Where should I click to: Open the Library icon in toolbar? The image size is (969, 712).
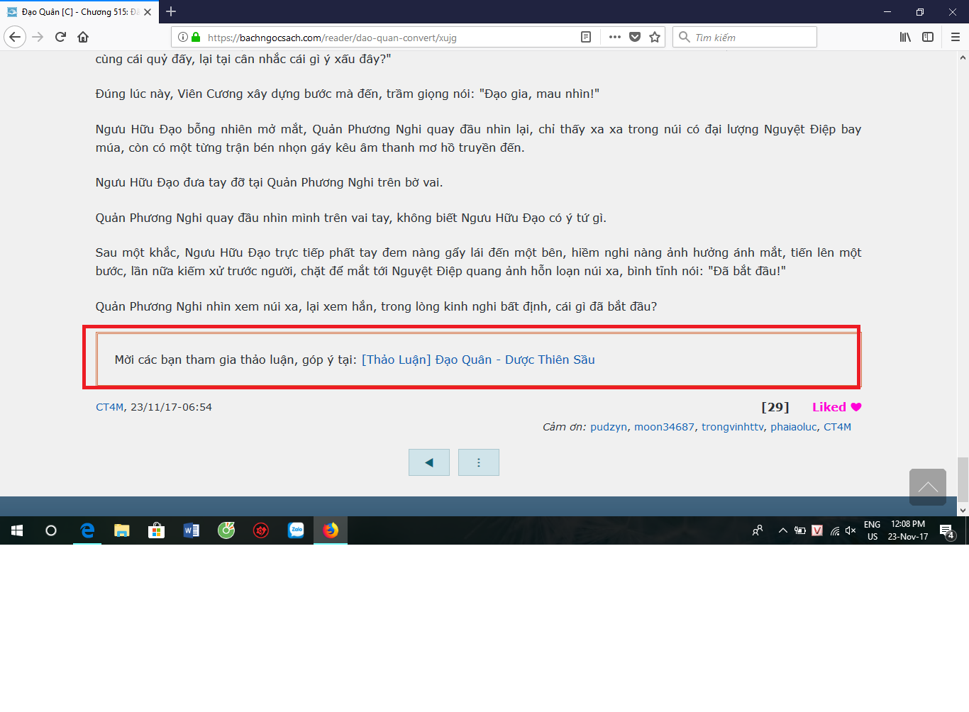(905, 37)
